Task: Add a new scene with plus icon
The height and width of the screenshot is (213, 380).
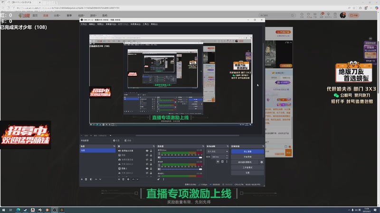Action: [x=82, y=179]
